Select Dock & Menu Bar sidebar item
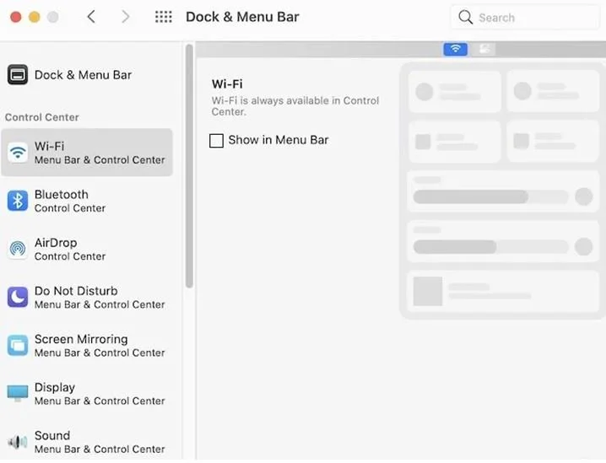The width and height of the screenshot is (606, 463). point(87,74)
